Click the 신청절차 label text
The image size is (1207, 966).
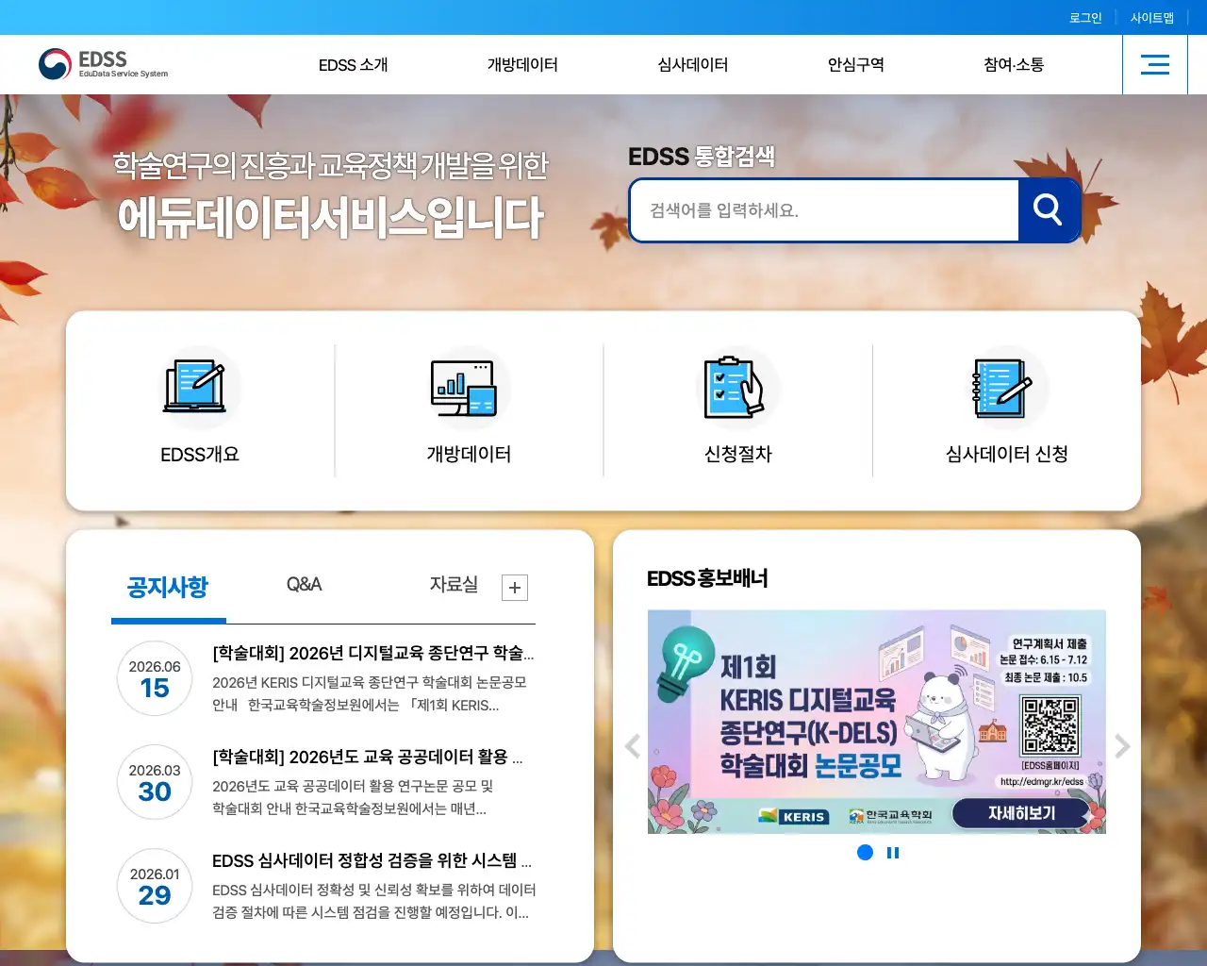[x=738, y=455]
